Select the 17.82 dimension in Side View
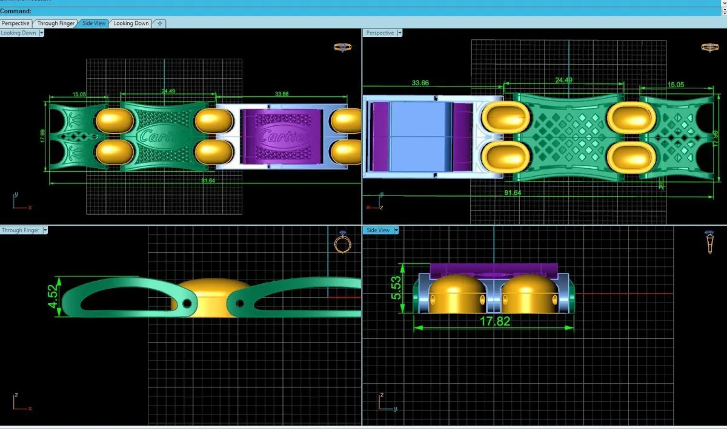The image size is (727, 429). point(494,321)
